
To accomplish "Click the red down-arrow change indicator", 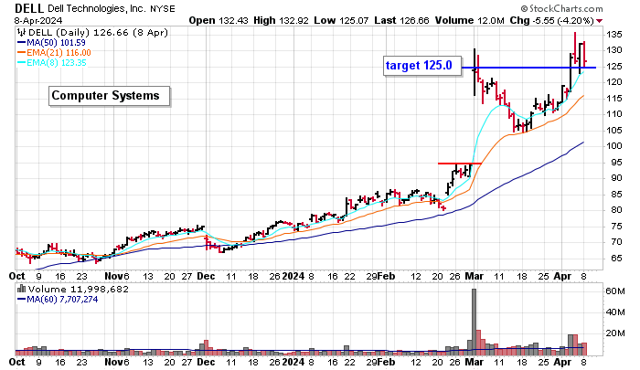I will pyautogui.click(x=599, y=21).
